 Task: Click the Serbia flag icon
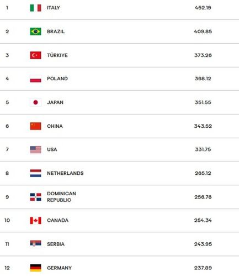coord(35,244)
